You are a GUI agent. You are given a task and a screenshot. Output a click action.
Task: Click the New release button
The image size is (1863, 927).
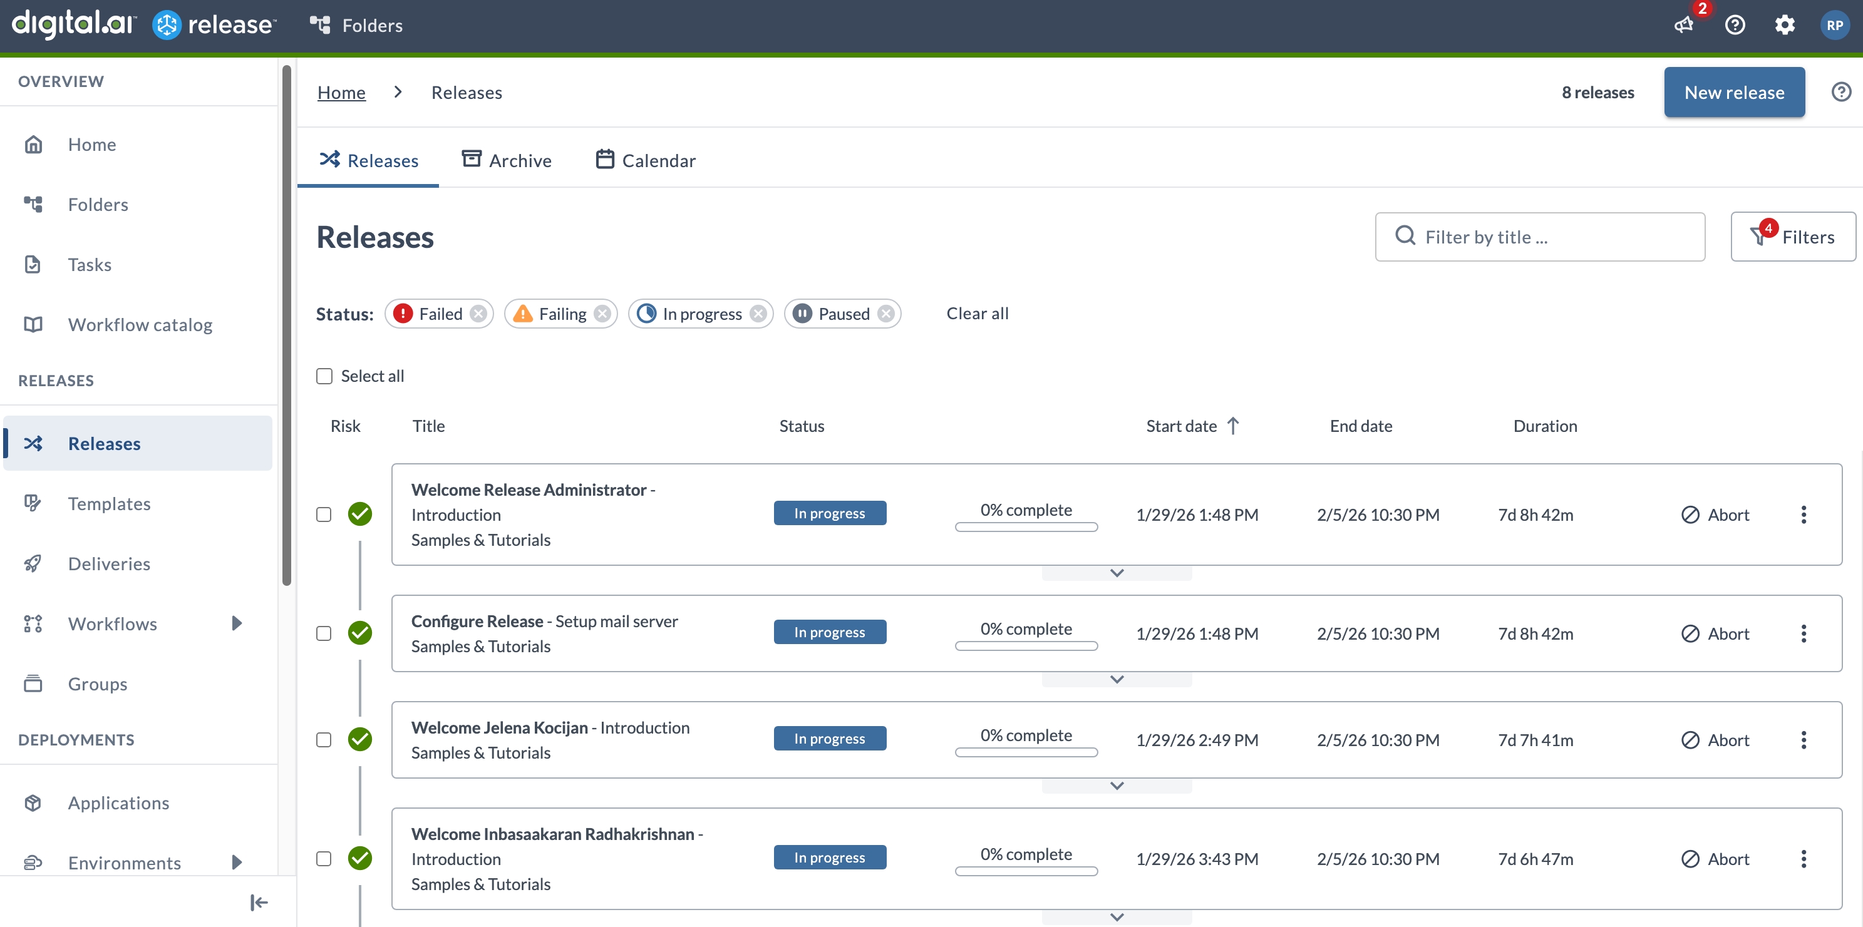coord(1734,92)
